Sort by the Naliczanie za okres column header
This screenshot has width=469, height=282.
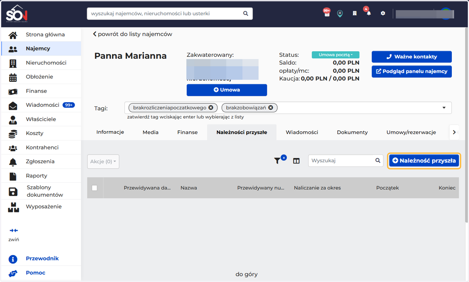point(317,188)
